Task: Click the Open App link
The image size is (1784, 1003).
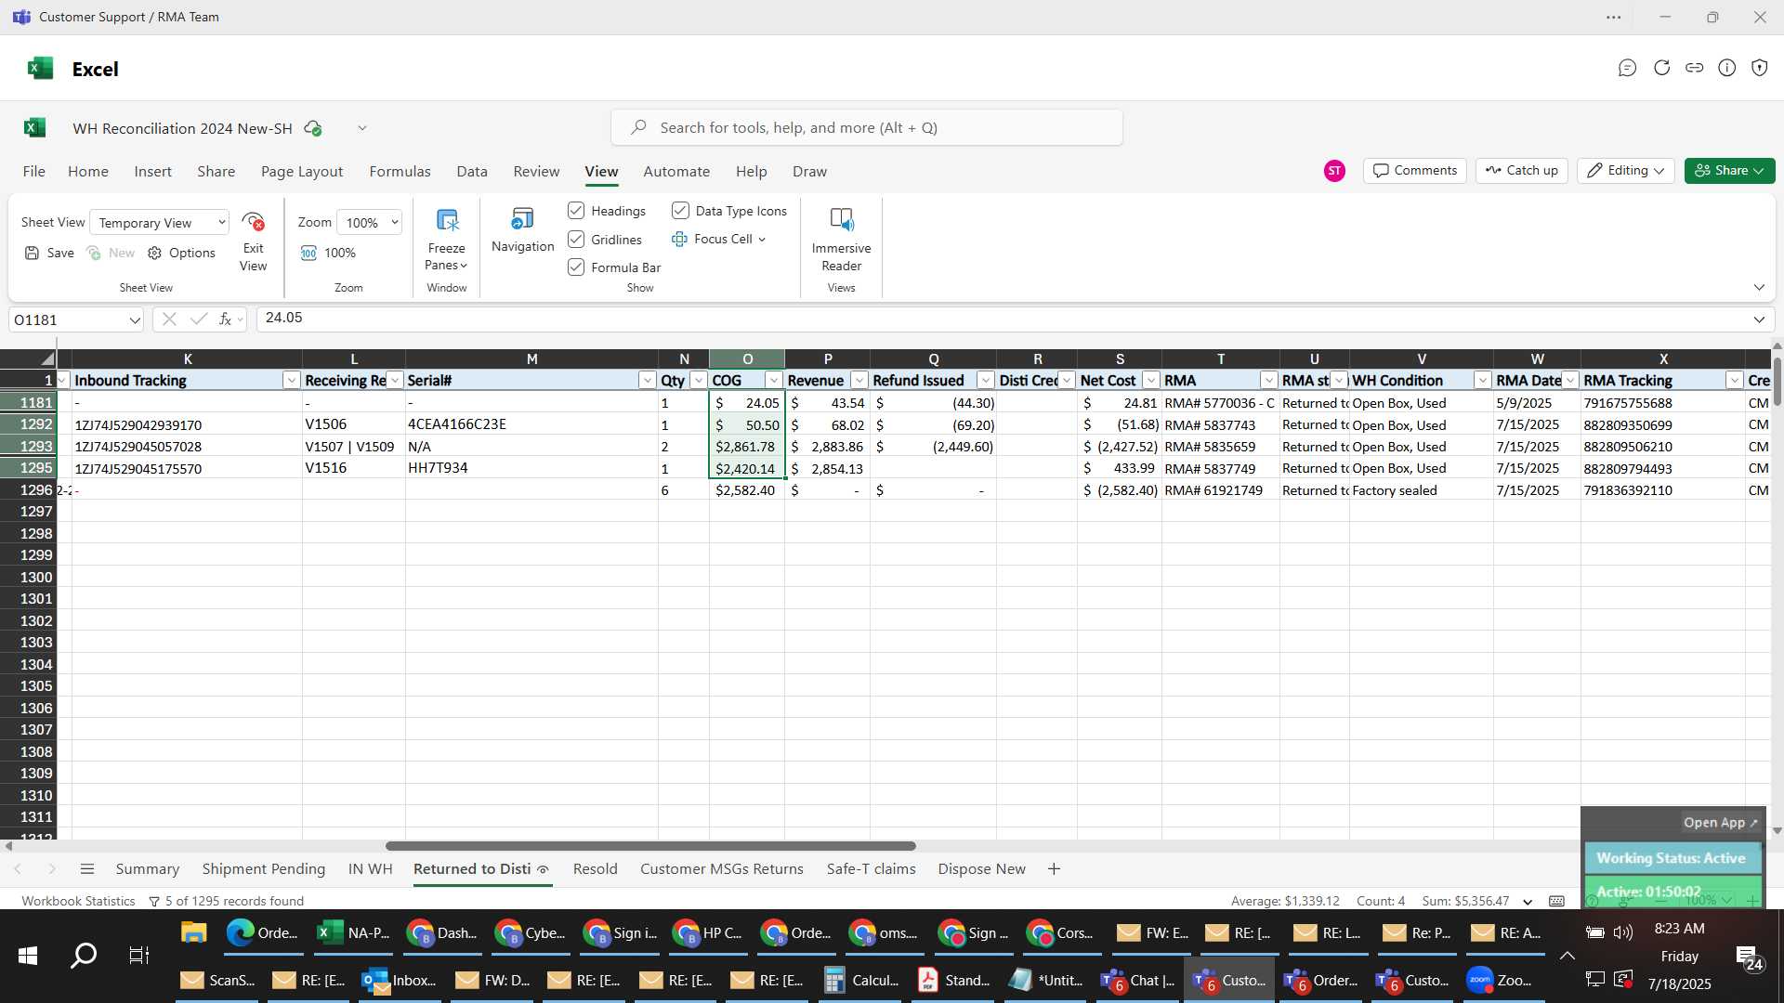Action: (x=1720, y=823)
